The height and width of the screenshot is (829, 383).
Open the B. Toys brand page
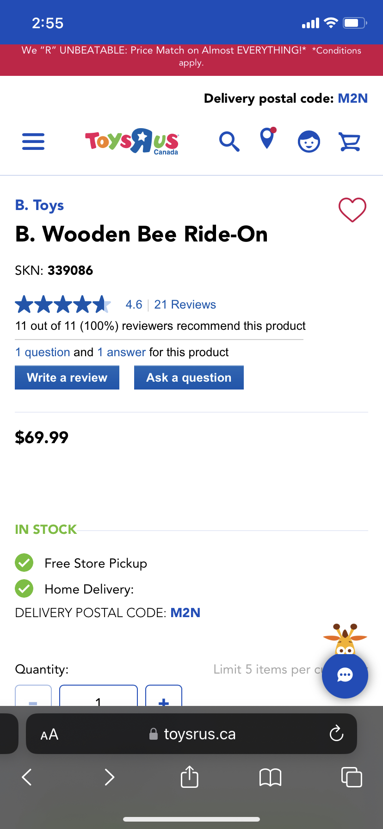[40, 205]
